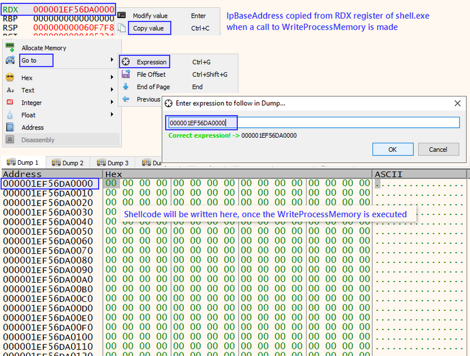
Task: Expand the Hex submenu arrow
Action: (111, 77)
